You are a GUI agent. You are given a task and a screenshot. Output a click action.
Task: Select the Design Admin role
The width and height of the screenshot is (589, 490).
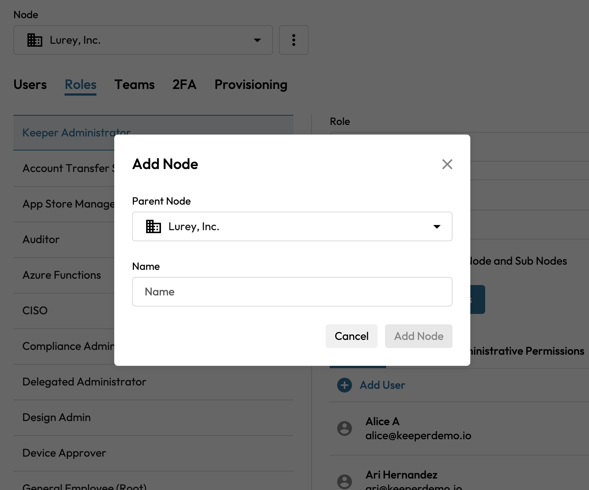pos(56,417)
